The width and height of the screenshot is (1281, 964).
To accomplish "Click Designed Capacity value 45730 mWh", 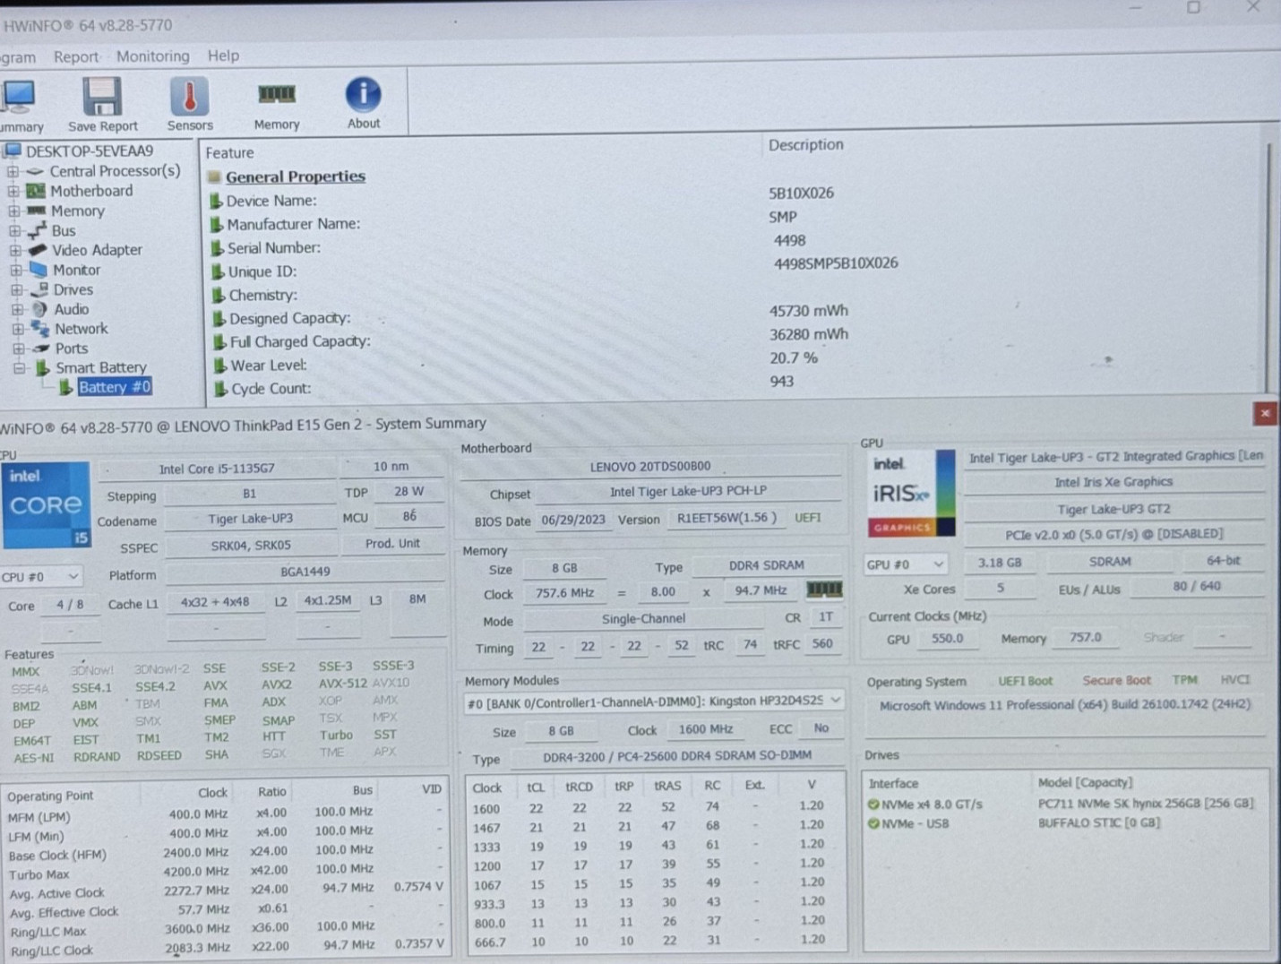I will click(x=808, y=310).
